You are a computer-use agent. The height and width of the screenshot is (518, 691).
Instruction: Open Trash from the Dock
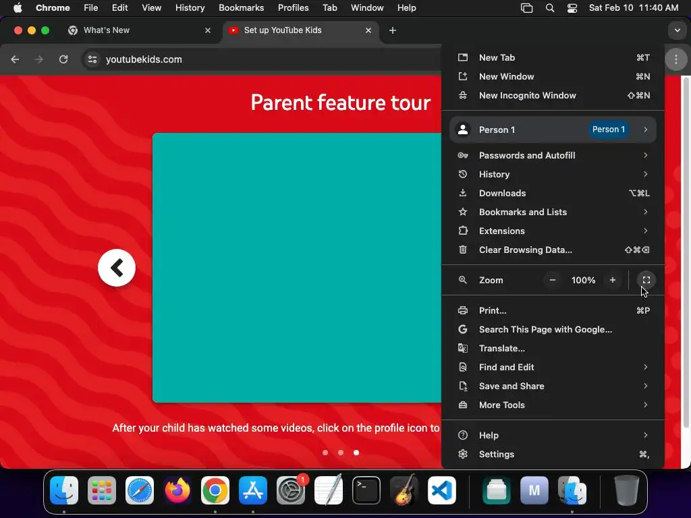point(627,490)
